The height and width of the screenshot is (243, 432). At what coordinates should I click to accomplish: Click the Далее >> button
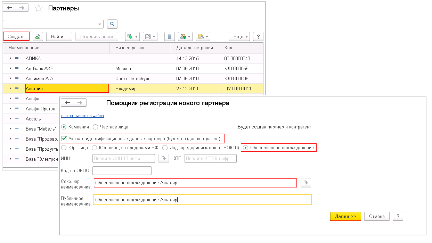345,216
